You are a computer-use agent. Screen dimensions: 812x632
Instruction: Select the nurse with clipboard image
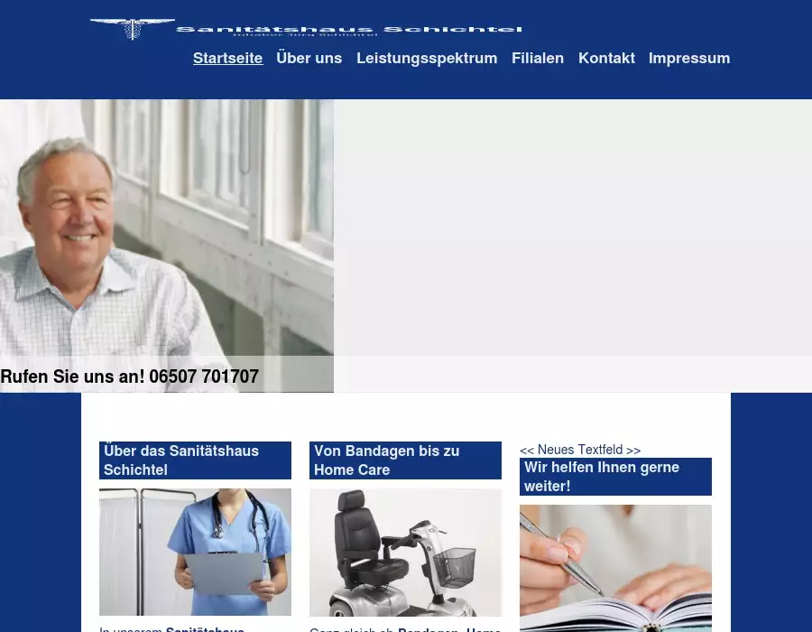pyautogui.click(x=195, y=552)
